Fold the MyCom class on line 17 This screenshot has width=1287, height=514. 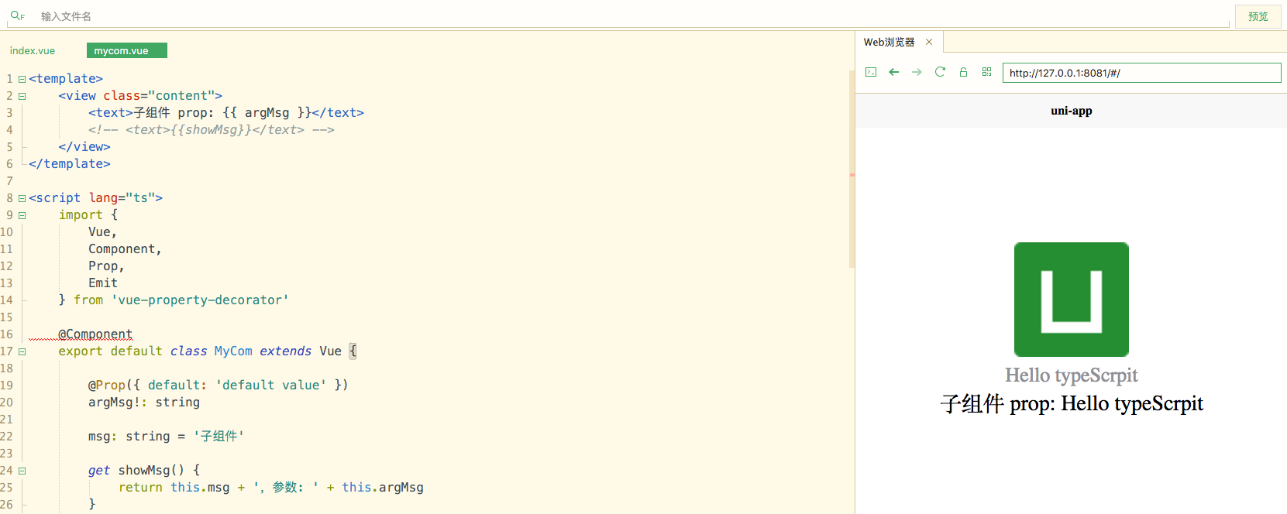[22, 351]
